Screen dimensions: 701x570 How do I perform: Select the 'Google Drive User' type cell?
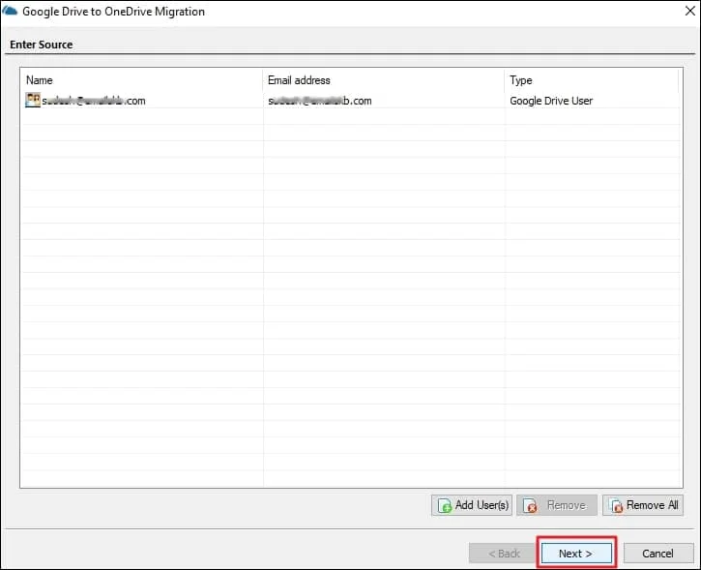coord(551,101)
